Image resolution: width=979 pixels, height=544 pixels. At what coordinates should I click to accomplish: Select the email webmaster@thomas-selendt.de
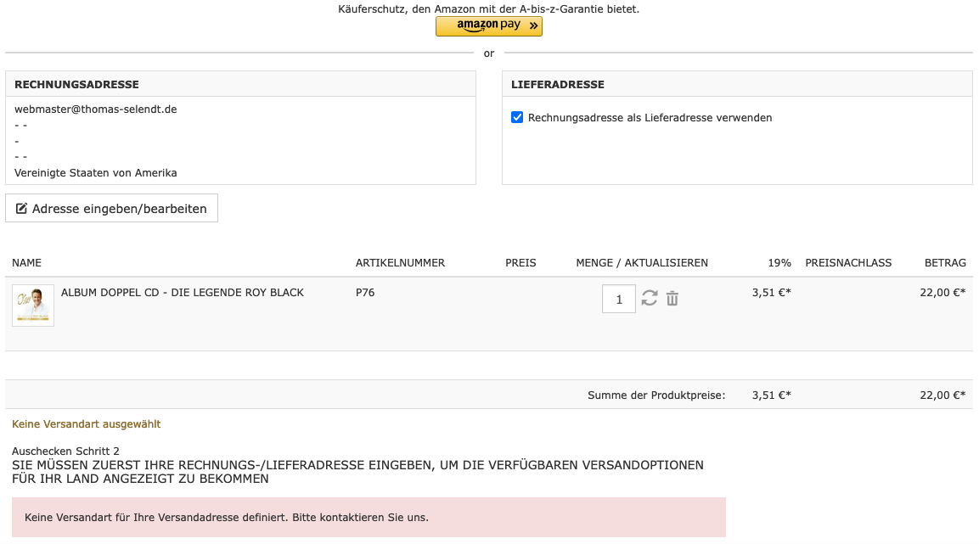click(x=96, y=109)
